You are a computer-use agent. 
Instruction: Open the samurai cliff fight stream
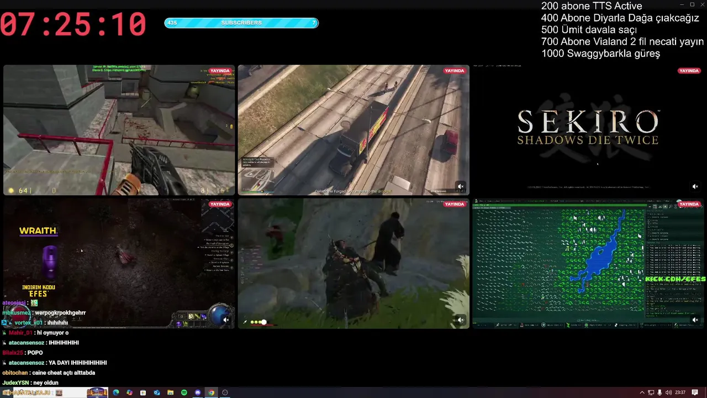point(353,264)
